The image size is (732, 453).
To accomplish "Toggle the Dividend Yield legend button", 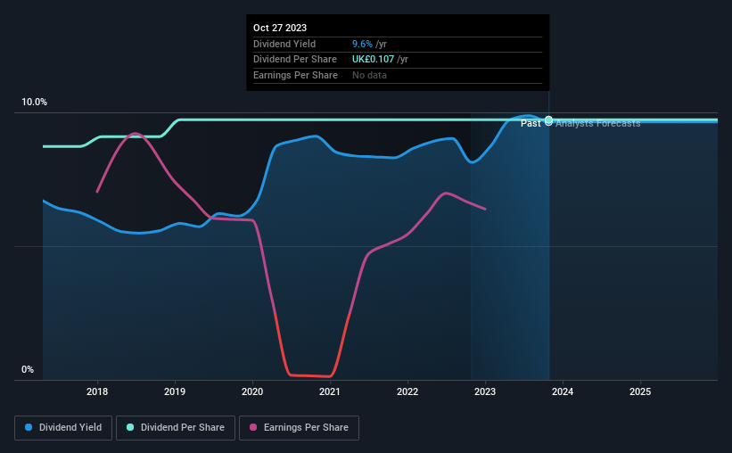I will [x=63, y=428].
